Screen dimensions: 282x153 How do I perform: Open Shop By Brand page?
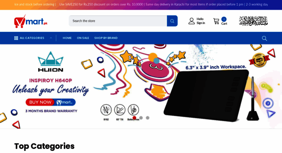[x=106, y=38]
